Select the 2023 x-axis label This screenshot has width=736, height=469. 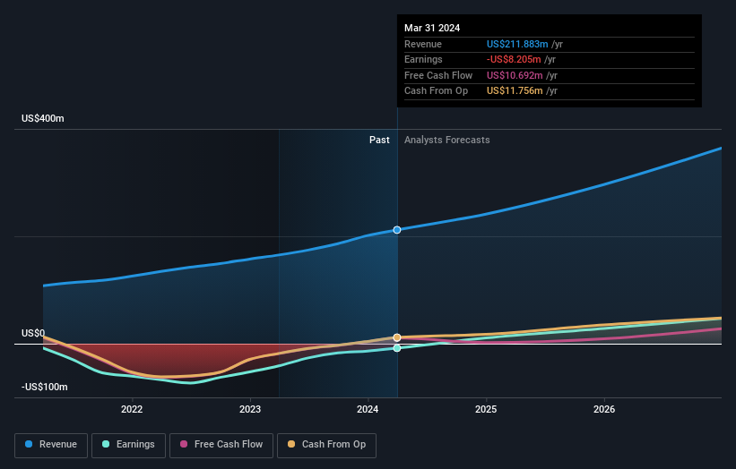[250, 409]
